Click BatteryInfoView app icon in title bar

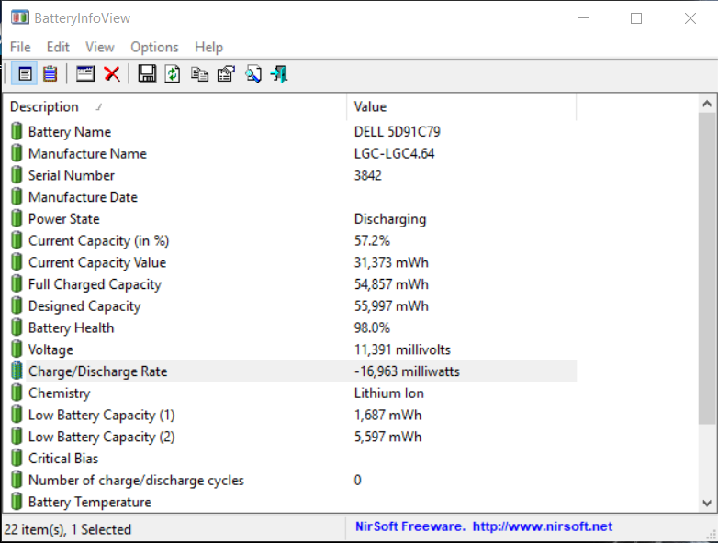click(19, 17)
